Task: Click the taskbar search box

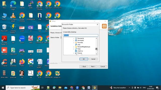Action: pos(23,88)
